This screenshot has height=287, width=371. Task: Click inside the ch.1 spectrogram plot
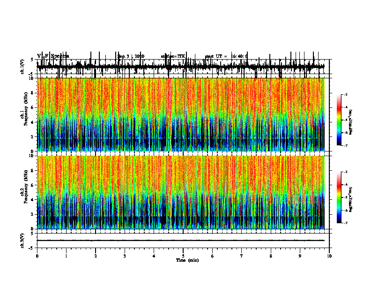(x=180, y=114)
